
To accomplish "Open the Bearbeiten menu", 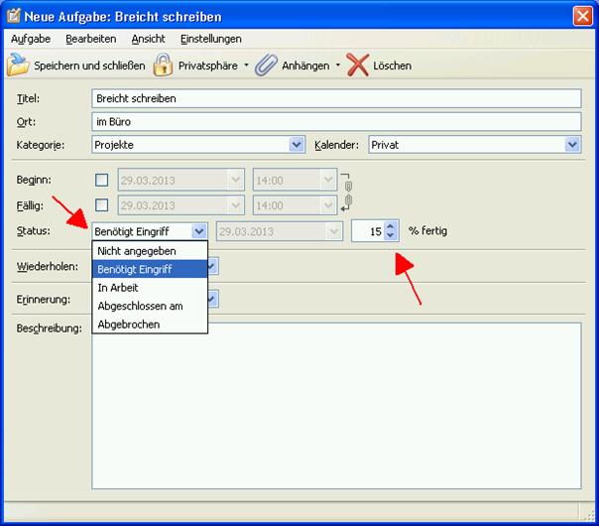I will coord(91,39).
